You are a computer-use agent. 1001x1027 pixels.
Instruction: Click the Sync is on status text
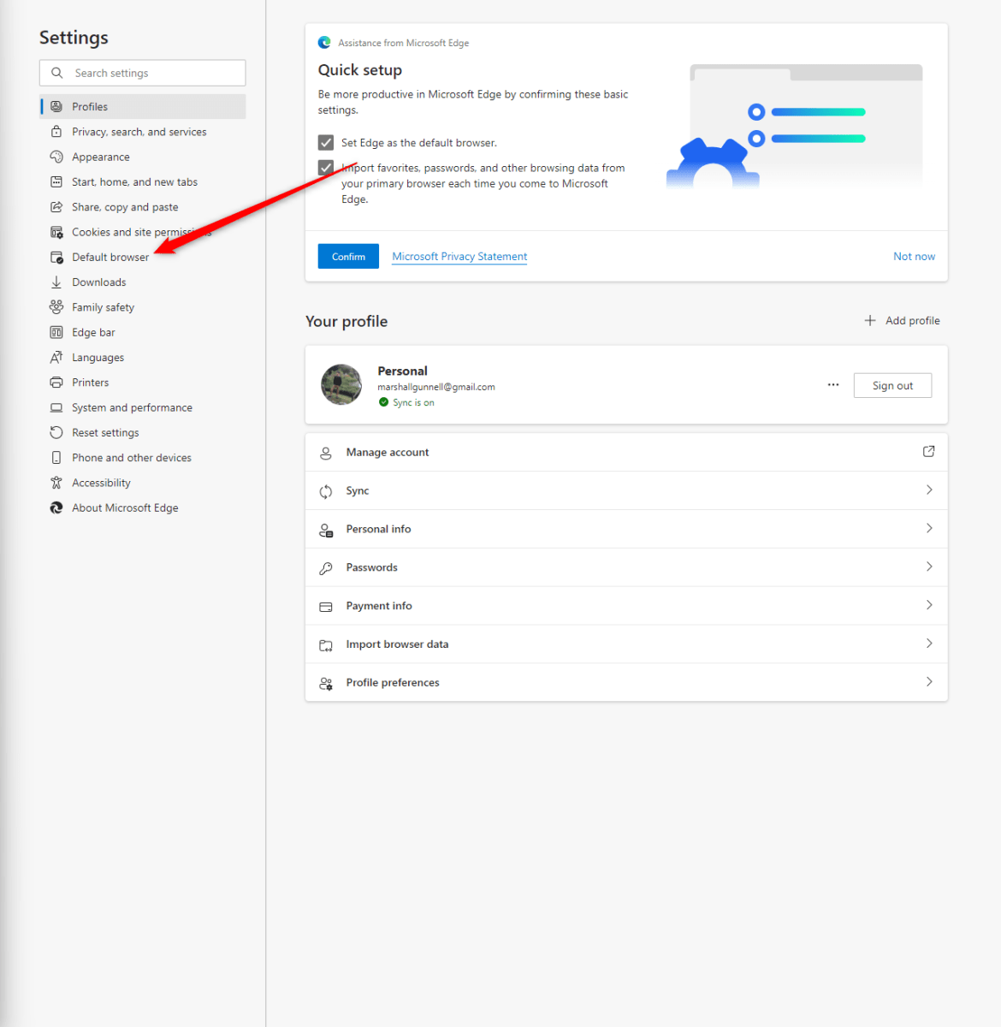pos(414,402)
